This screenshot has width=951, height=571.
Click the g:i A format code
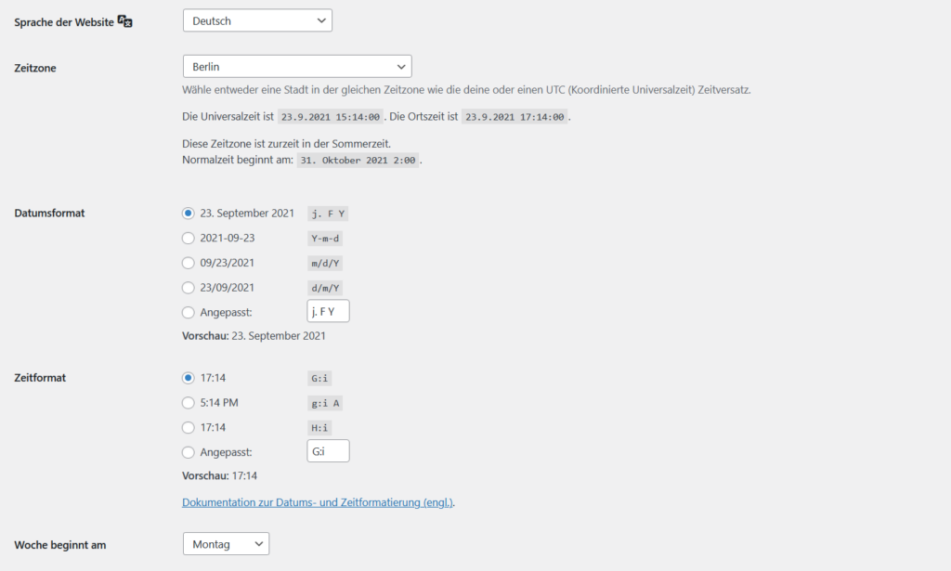[x=325, y=404]
